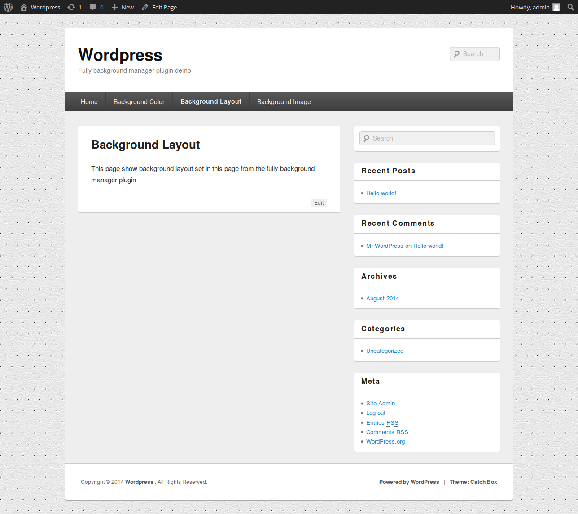Open the August 2014 archive link

click(x=382, y=299)
